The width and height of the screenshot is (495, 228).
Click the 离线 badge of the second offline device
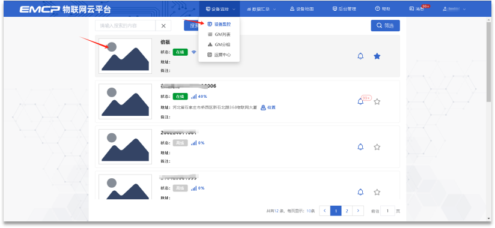[180, 188]
